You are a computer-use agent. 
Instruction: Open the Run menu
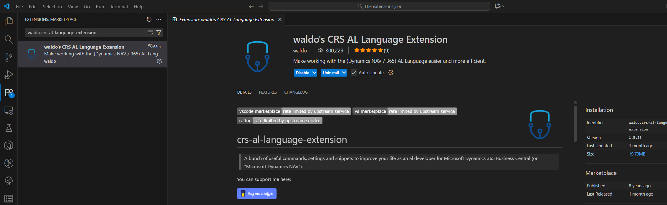coord(100,6)
